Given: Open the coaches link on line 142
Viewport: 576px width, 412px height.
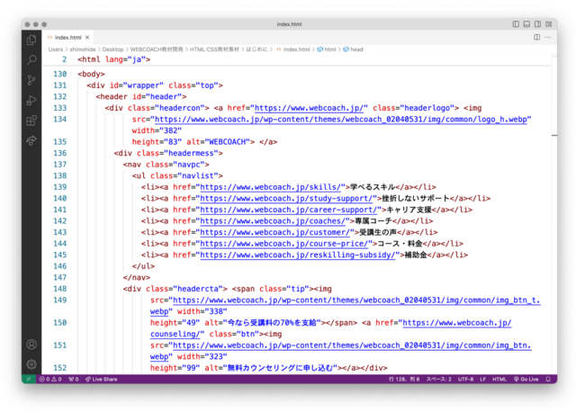Looking at the screenshot, I should [273, 221].
